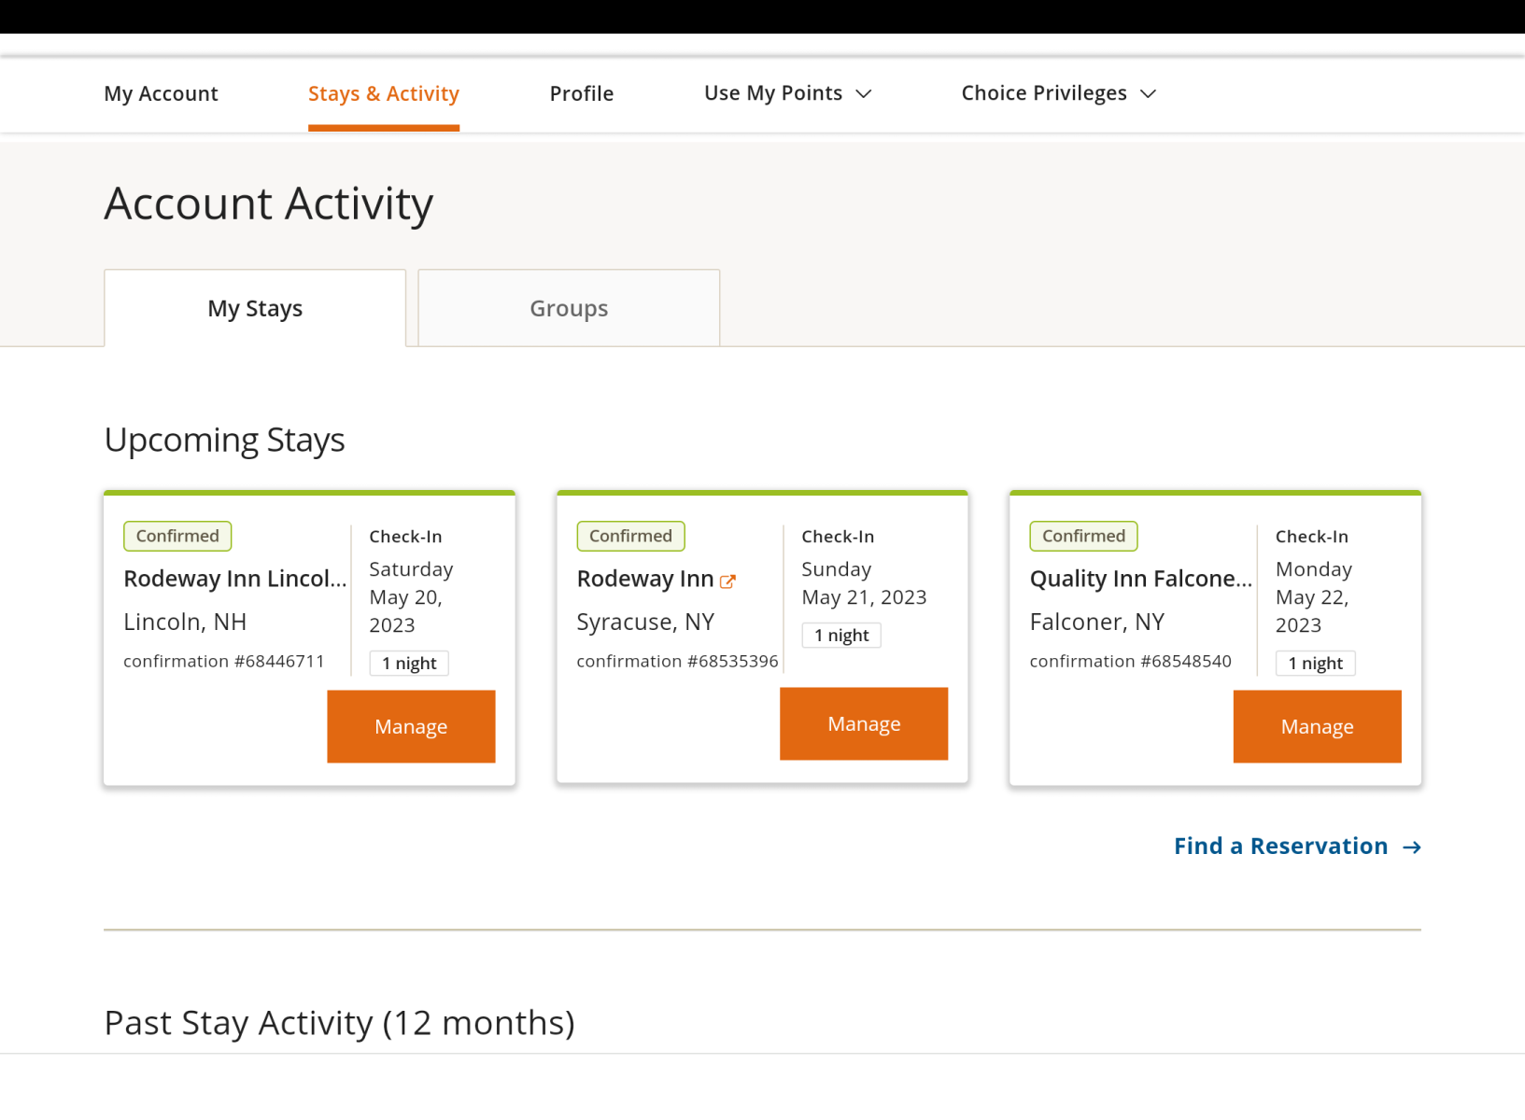Viewport: 1525px width, 1120px height.
Task: Open the Rodeway Inn Lincoln hotel name
Action: tap(234, 580)
